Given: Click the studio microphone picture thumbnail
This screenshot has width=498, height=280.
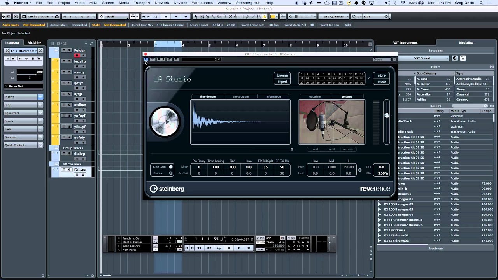Looking at the screenshot, I should coord(332,122).
